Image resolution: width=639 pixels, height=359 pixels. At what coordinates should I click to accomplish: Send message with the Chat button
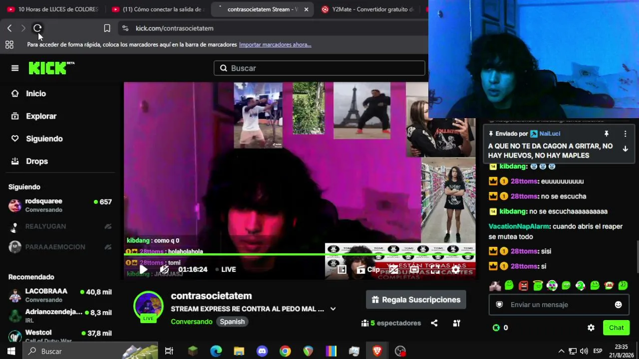tap(616, 328)
